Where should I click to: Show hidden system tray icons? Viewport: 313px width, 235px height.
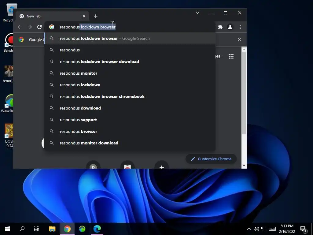(x=249, y=229)
